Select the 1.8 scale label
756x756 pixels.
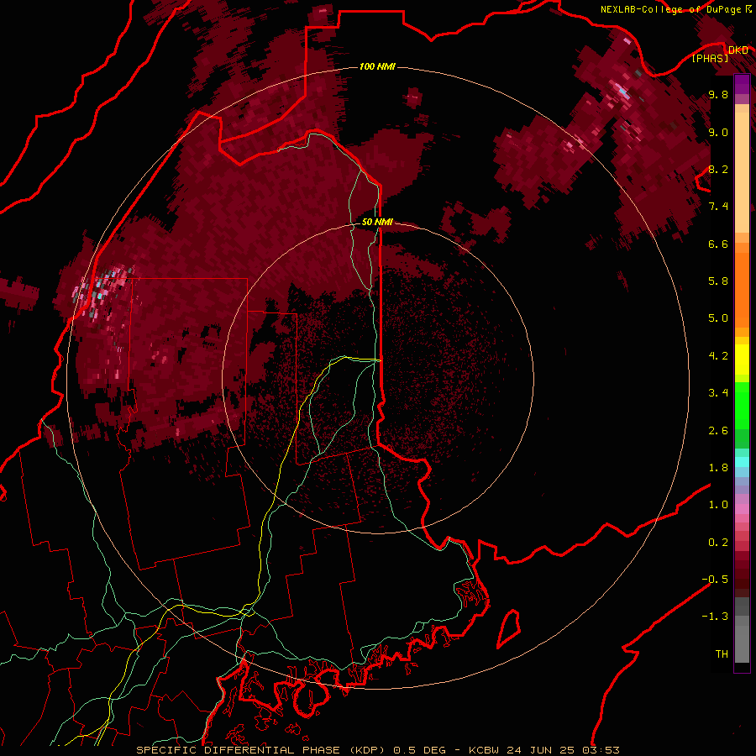click(x=718, y=468)
